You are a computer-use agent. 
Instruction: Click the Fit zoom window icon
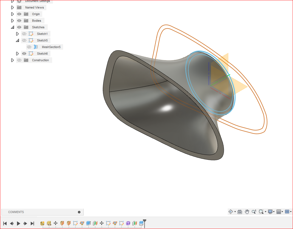coord(261,211)
